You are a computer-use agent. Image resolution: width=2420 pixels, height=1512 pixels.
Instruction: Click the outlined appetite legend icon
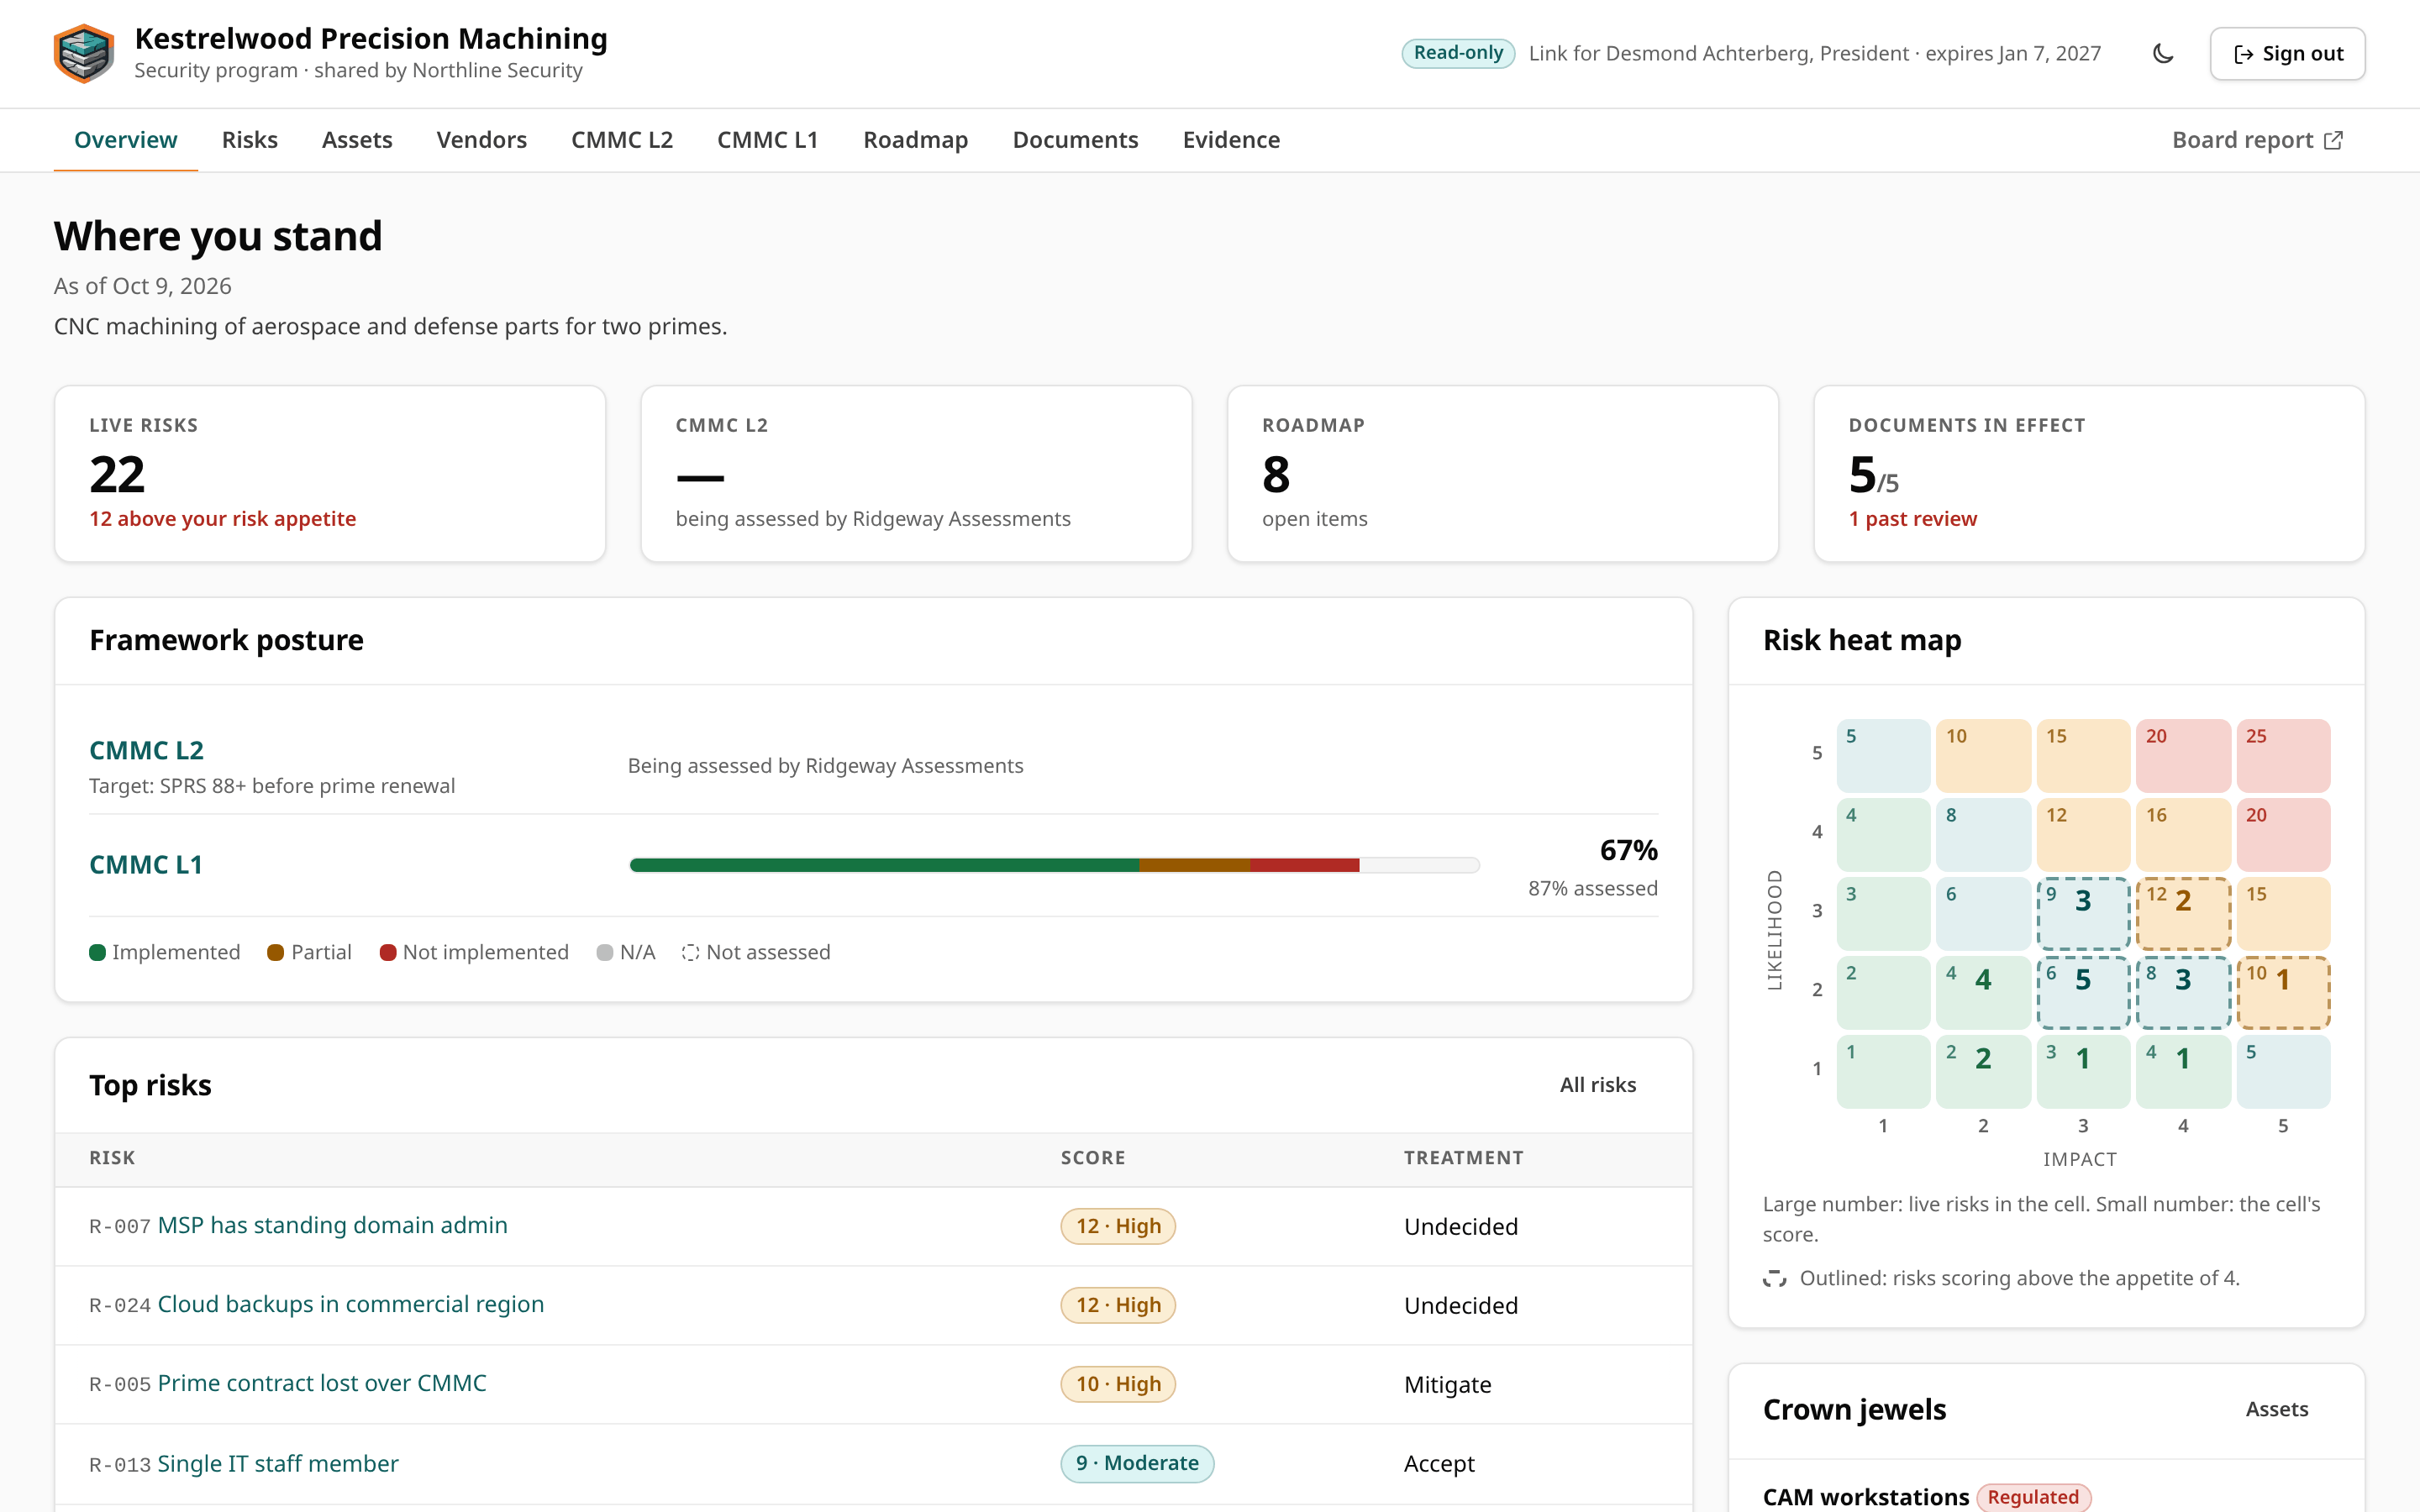click(x=1774, y=1278)
